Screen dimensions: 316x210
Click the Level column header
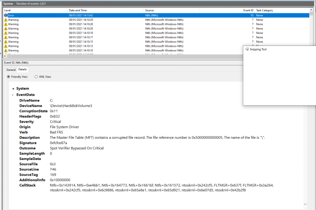(7, 10)
